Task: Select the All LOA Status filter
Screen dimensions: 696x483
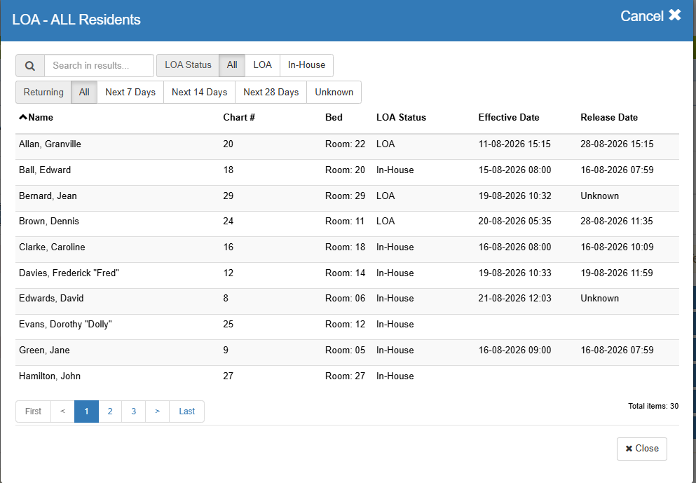Action: (x=232, y=65)
